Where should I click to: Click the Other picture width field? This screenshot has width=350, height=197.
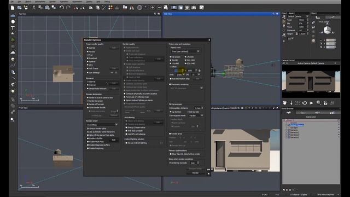click(179, 71)
